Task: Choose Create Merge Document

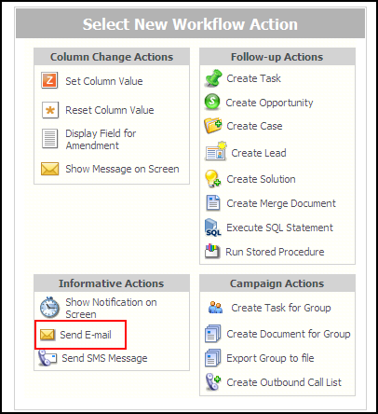Action: (x=281, y=203)
